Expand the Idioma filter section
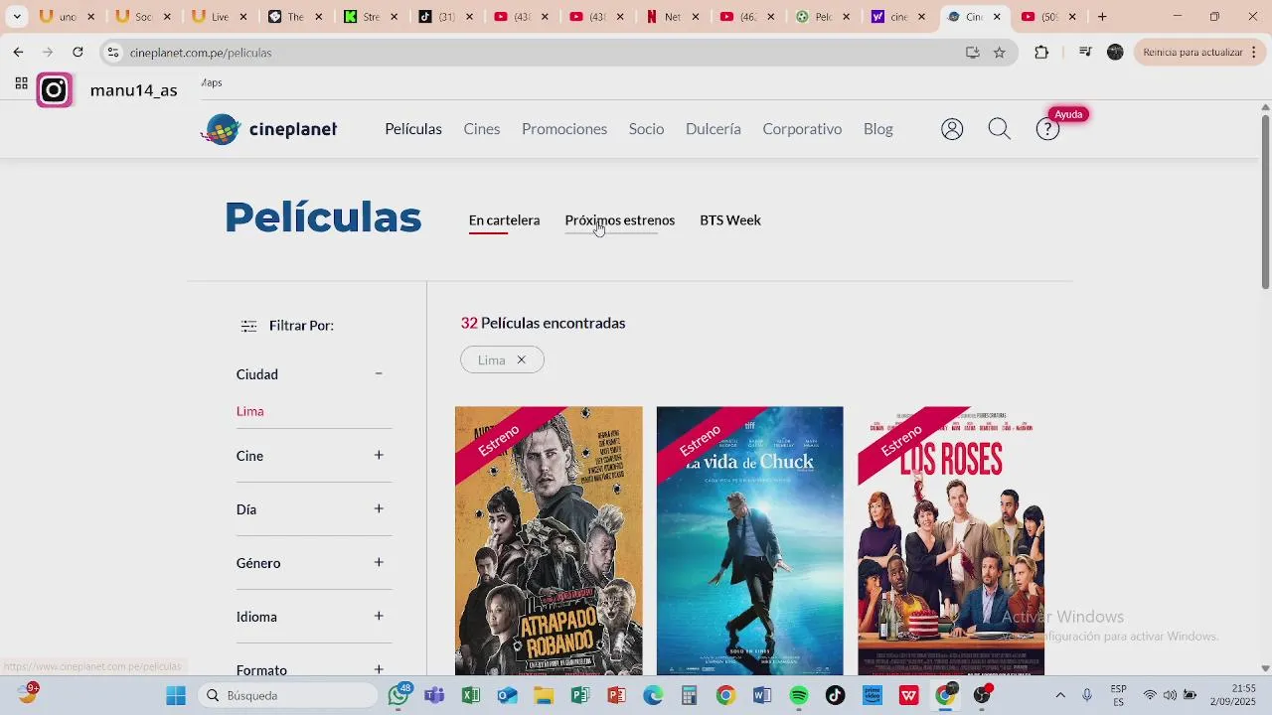Screen dimensions: 1272x715 pos(379,617)
